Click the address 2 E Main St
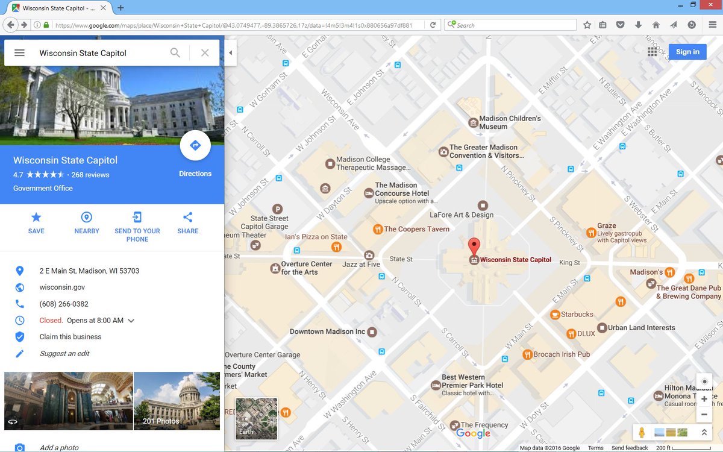The width and height of the screenshot is (723, 452). [89, 271]
